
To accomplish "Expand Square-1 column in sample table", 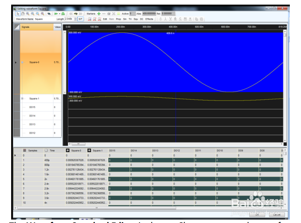I will [x=89, y=150].
